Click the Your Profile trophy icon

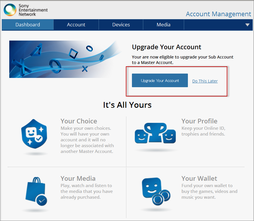155,134
